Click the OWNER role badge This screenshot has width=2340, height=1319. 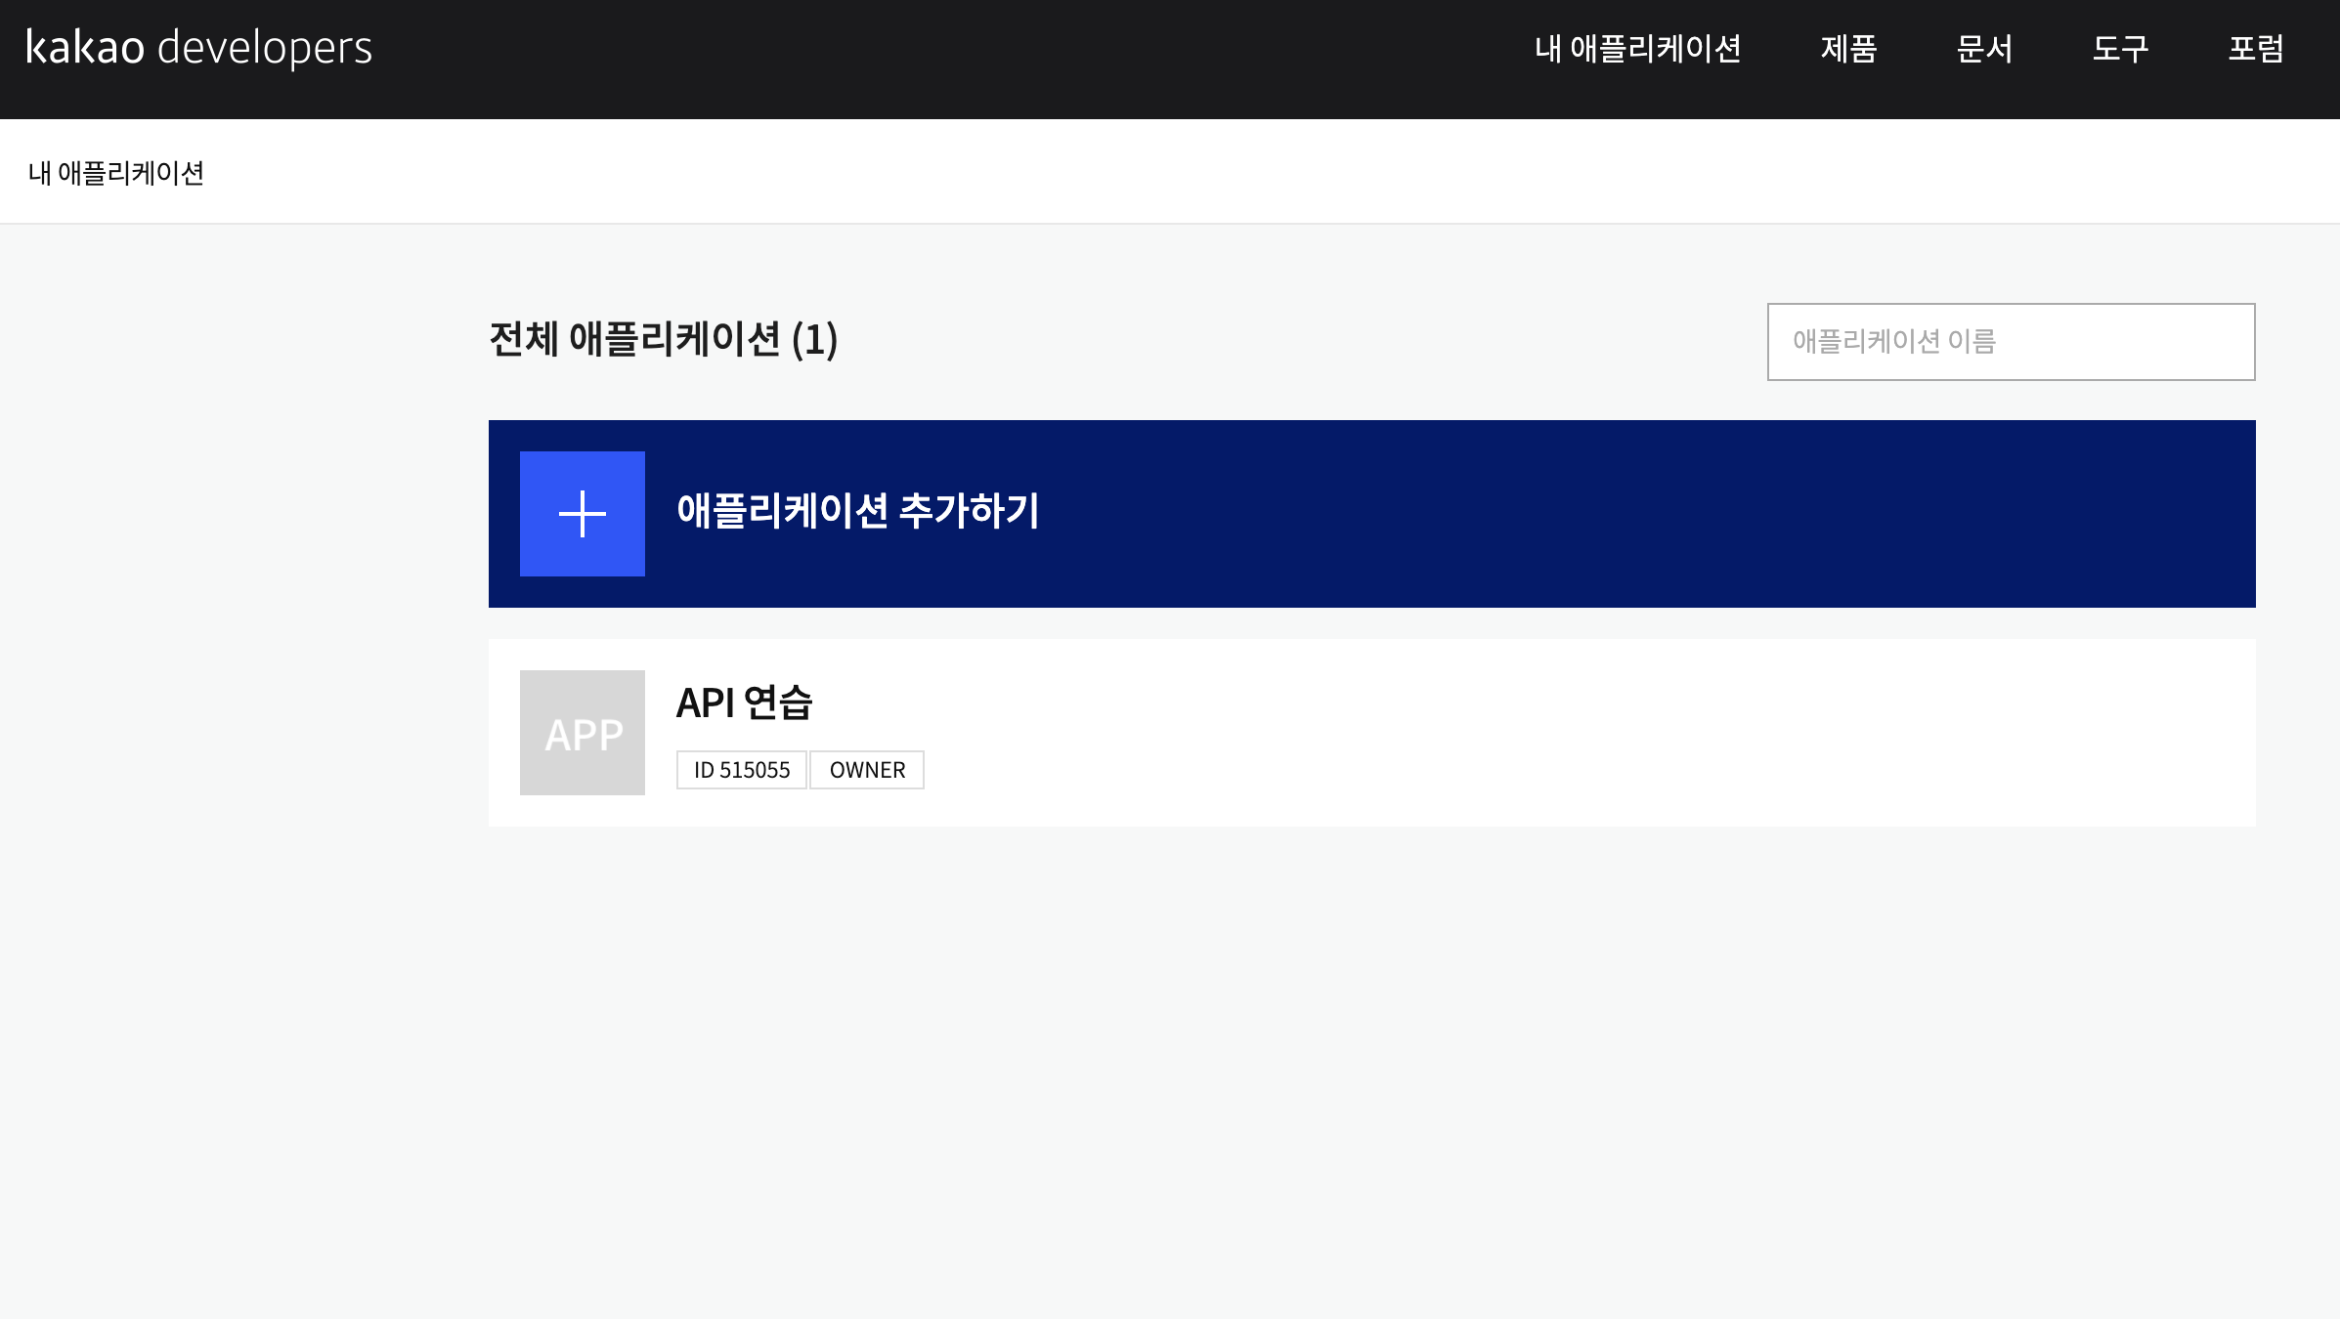867,770
